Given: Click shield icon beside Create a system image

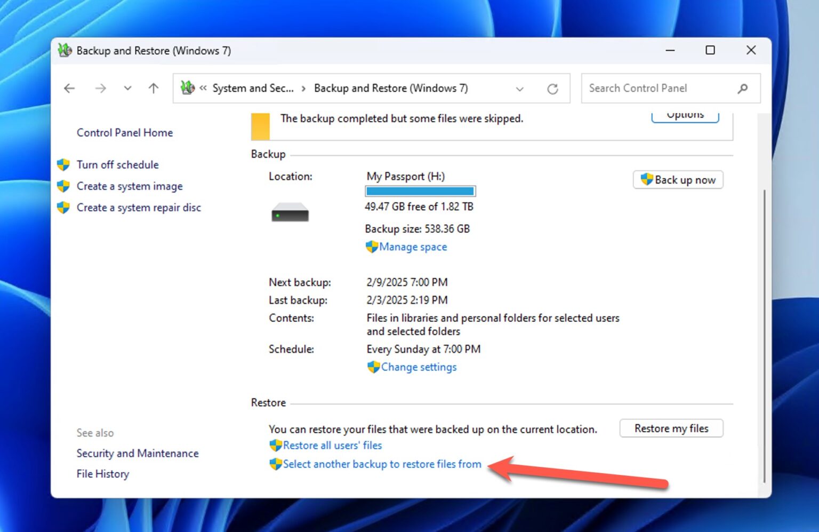Looking at the screenshot, I should pyautogui.click(x=63, y=186).
